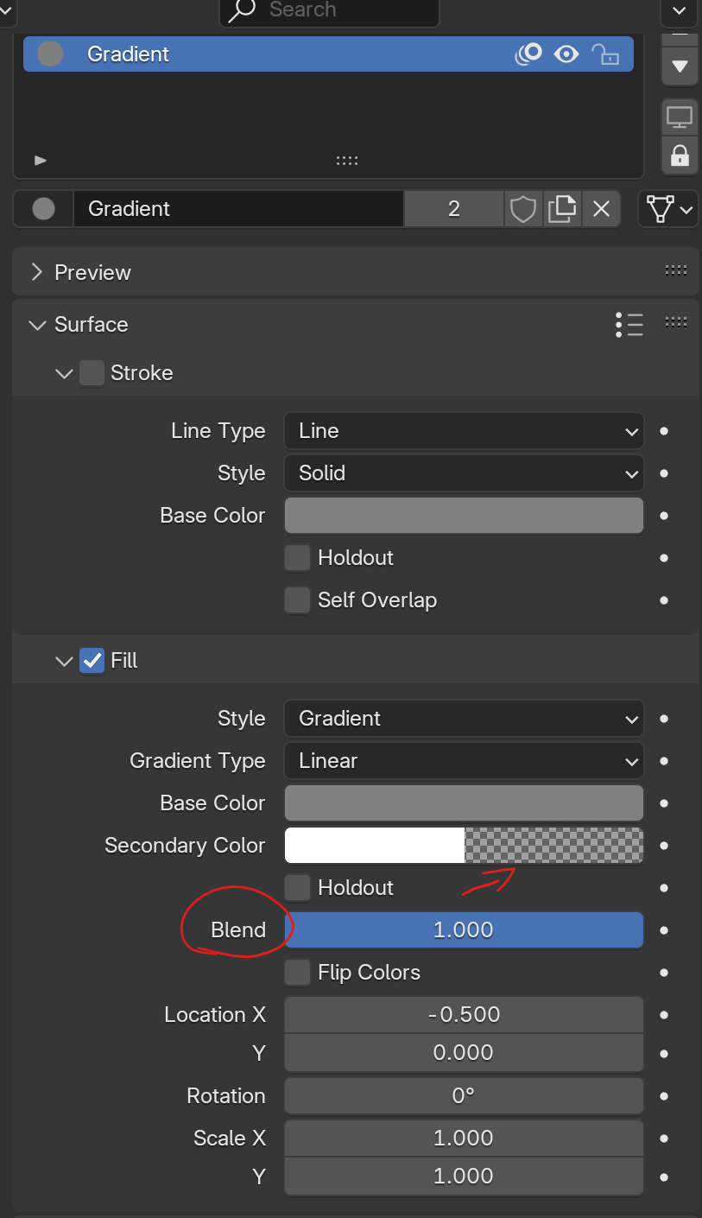Click the monitor icon beside material list
The height and width of the screenshot is (1218, 702).
point(680,117)
